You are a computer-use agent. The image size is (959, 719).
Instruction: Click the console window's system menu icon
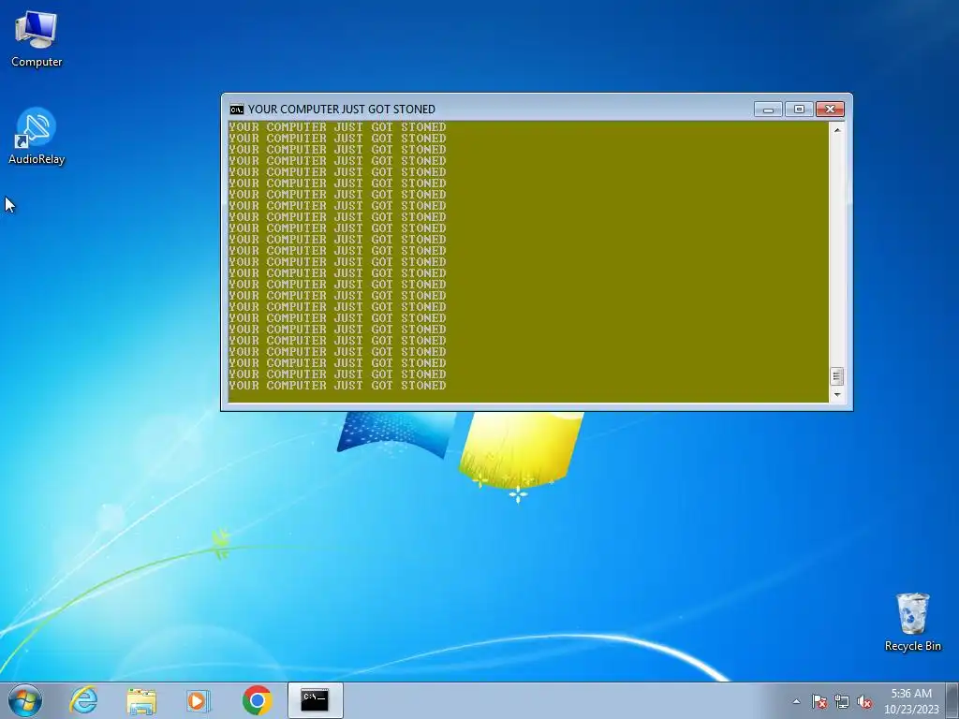[237, 110]
